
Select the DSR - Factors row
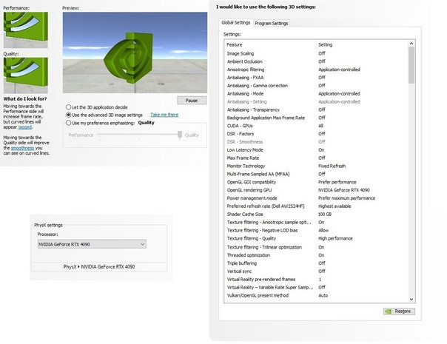tap(317, 134)
